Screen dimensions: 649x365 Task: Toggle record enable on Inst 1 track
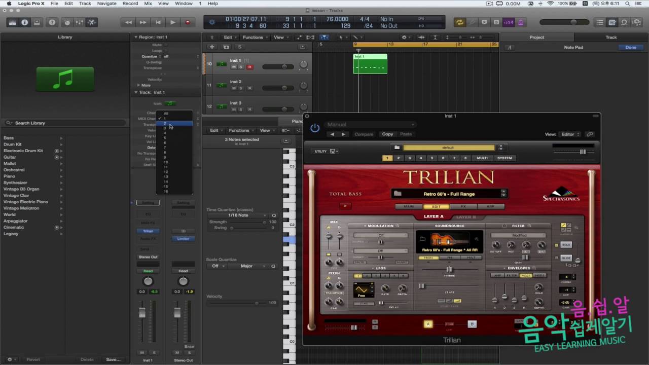tap(249, 67)
